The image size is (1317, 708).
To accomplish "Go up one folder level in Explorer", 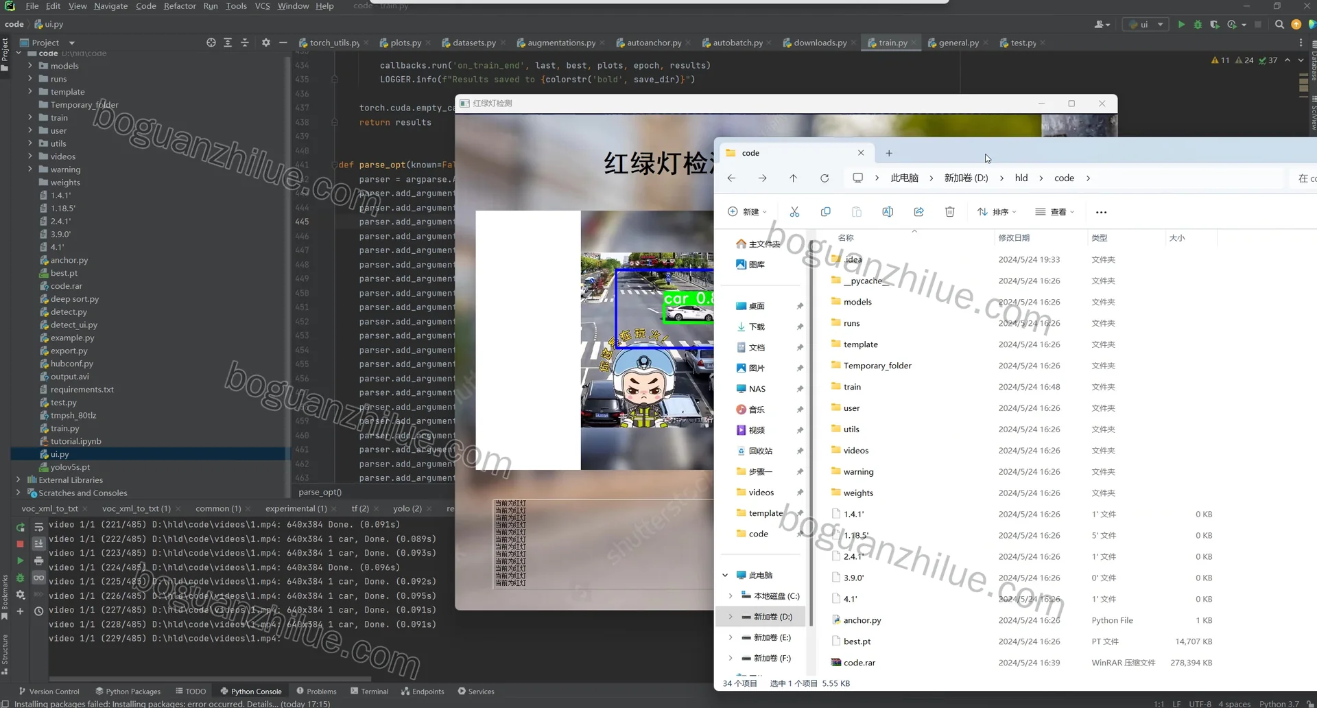I will (793, 178).
